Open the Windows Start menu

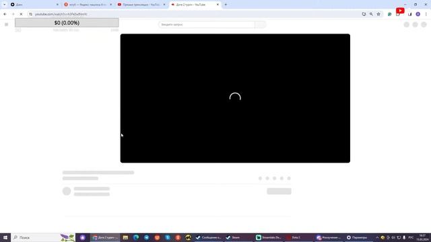5,237
